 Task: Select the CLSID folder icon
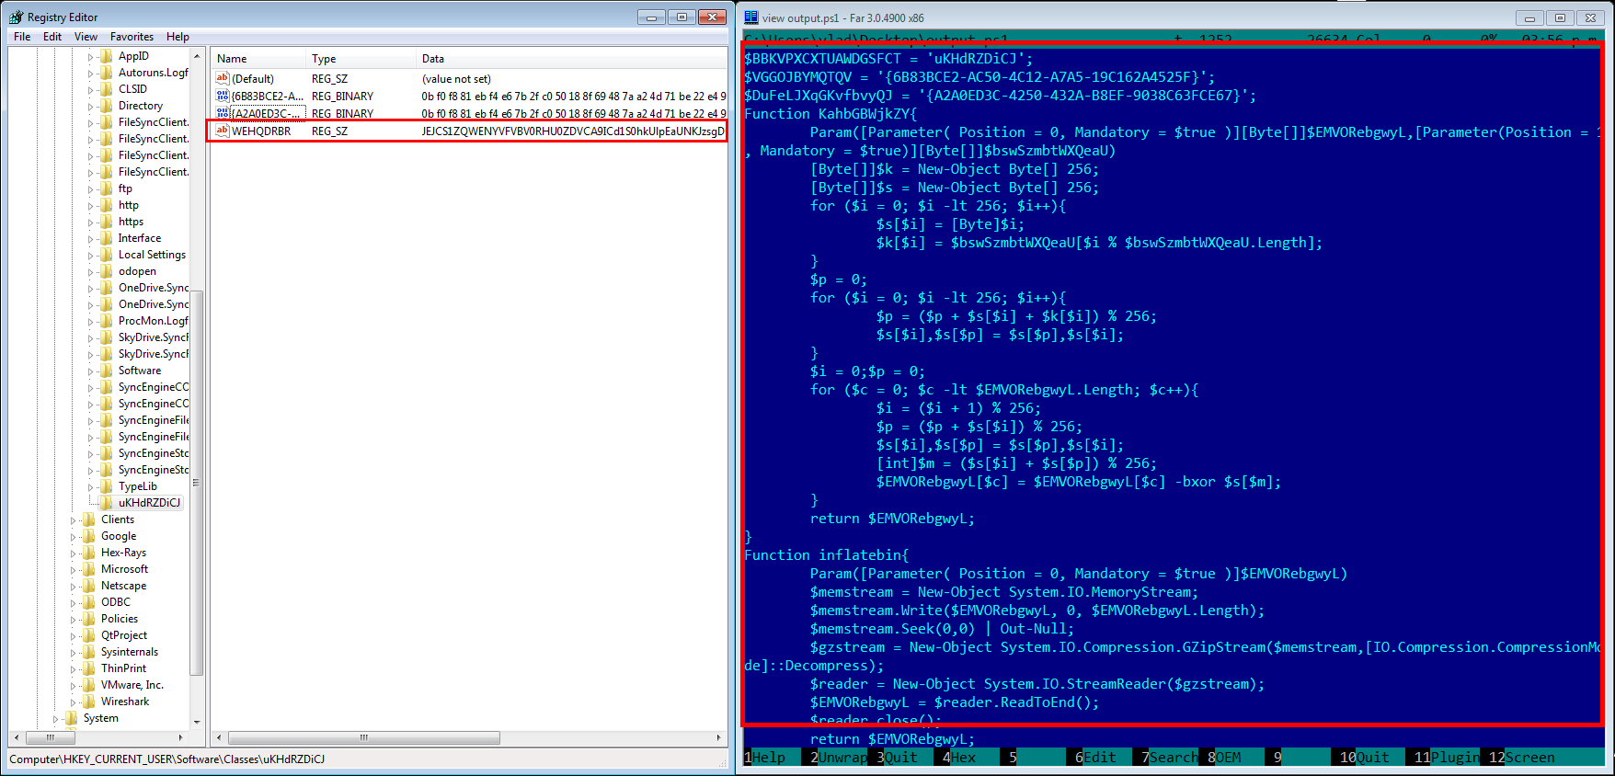click(107, 89)
